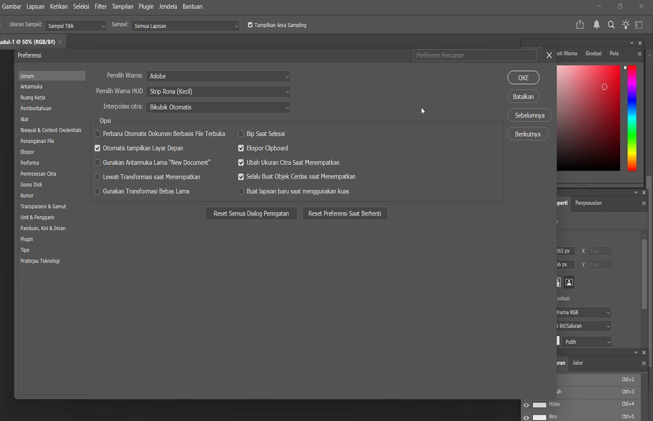Close the Preferensi dialog with X
Image resolution: width=653 pixels, height=421 pixels.
point(549,55)
